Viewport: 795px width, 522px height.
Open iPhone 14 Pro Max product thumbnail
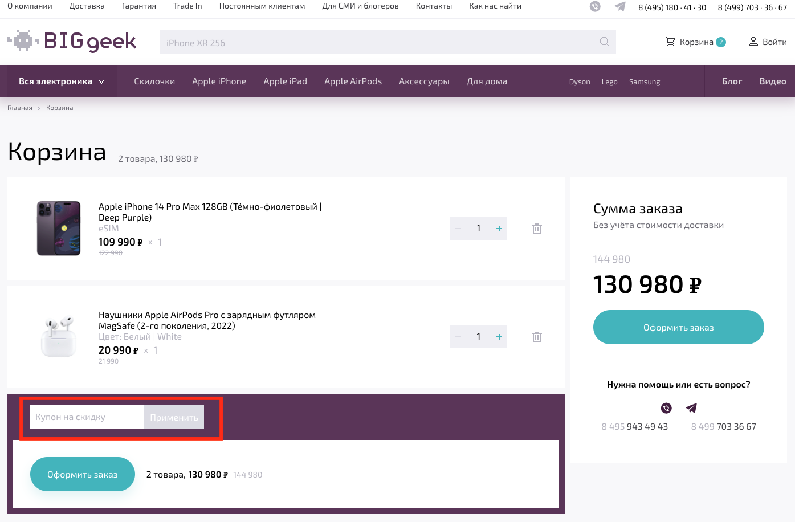[x=59, y=228]
